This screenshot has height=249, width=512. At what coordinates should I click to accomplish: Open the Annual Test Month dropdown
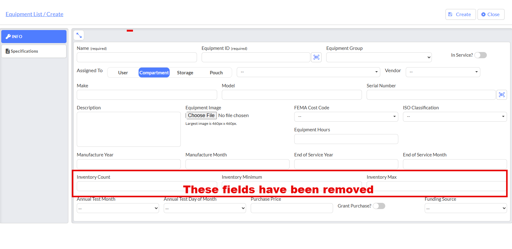tap(118, 208)
